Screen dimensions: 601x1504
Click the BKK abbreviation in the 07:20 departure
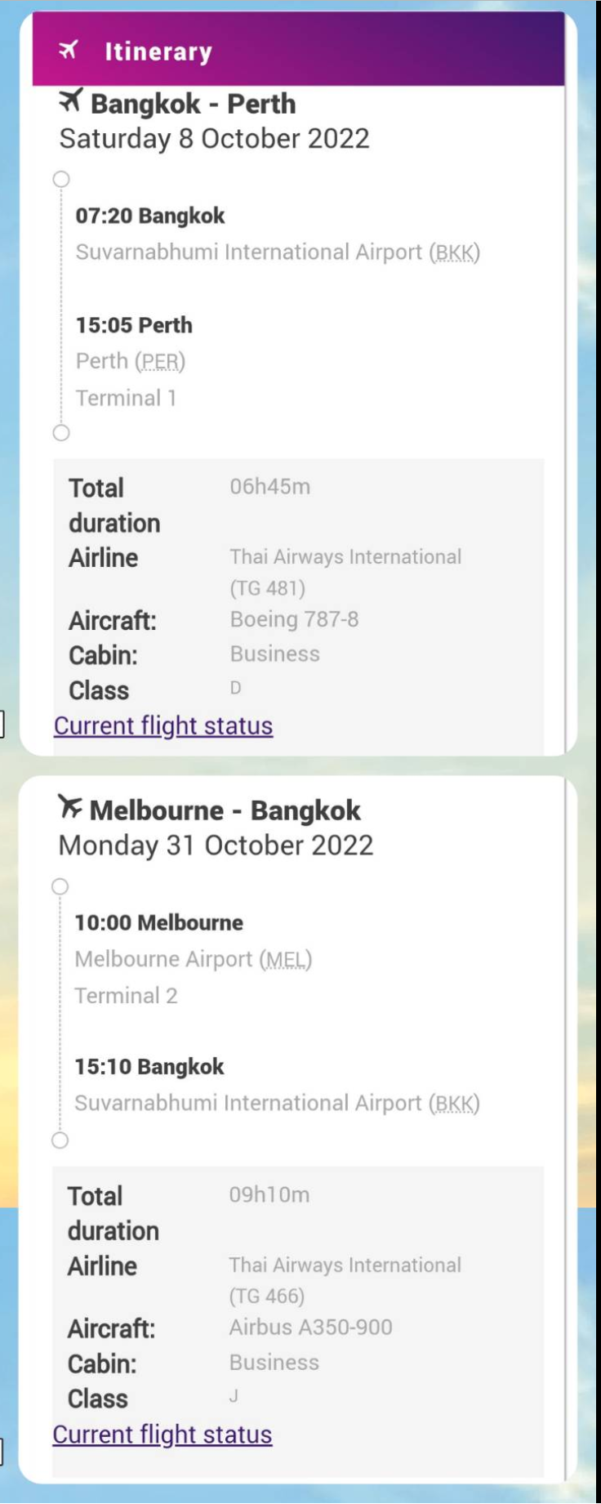pyautogui.click(x=455, y=252)
